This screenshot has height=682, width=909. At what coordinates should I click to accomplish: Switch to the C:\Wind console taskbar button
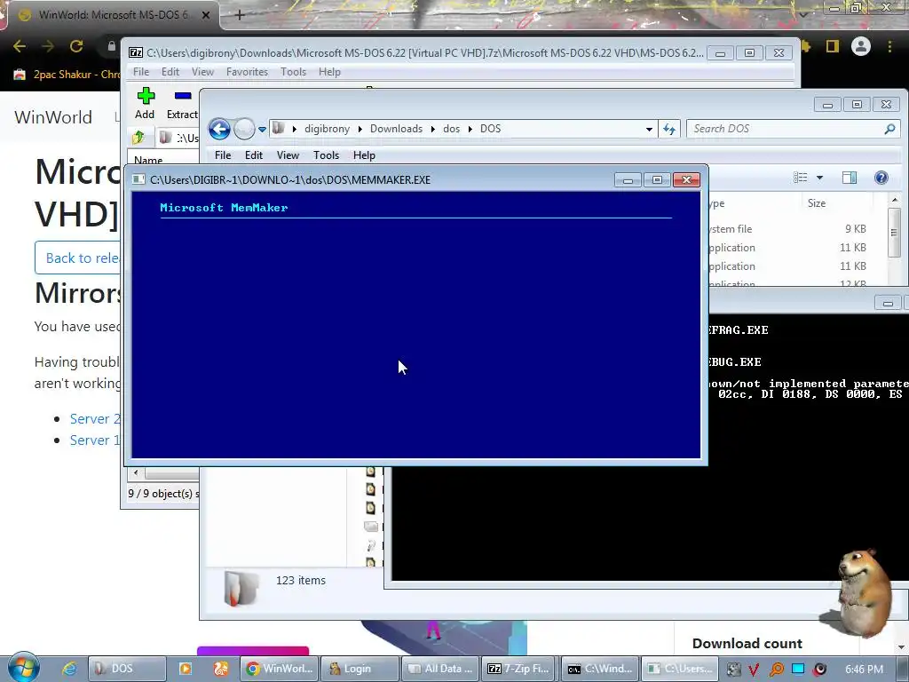click(x=600, y=669)
